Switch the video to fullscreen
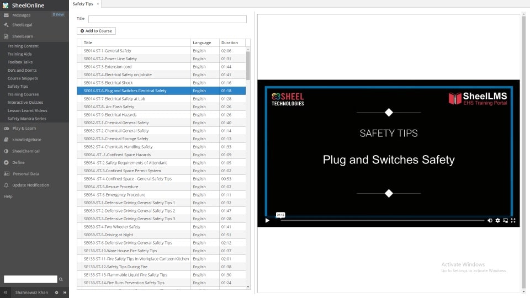The image size is (530, 298). pyautogui.click(x=513, y=220)
